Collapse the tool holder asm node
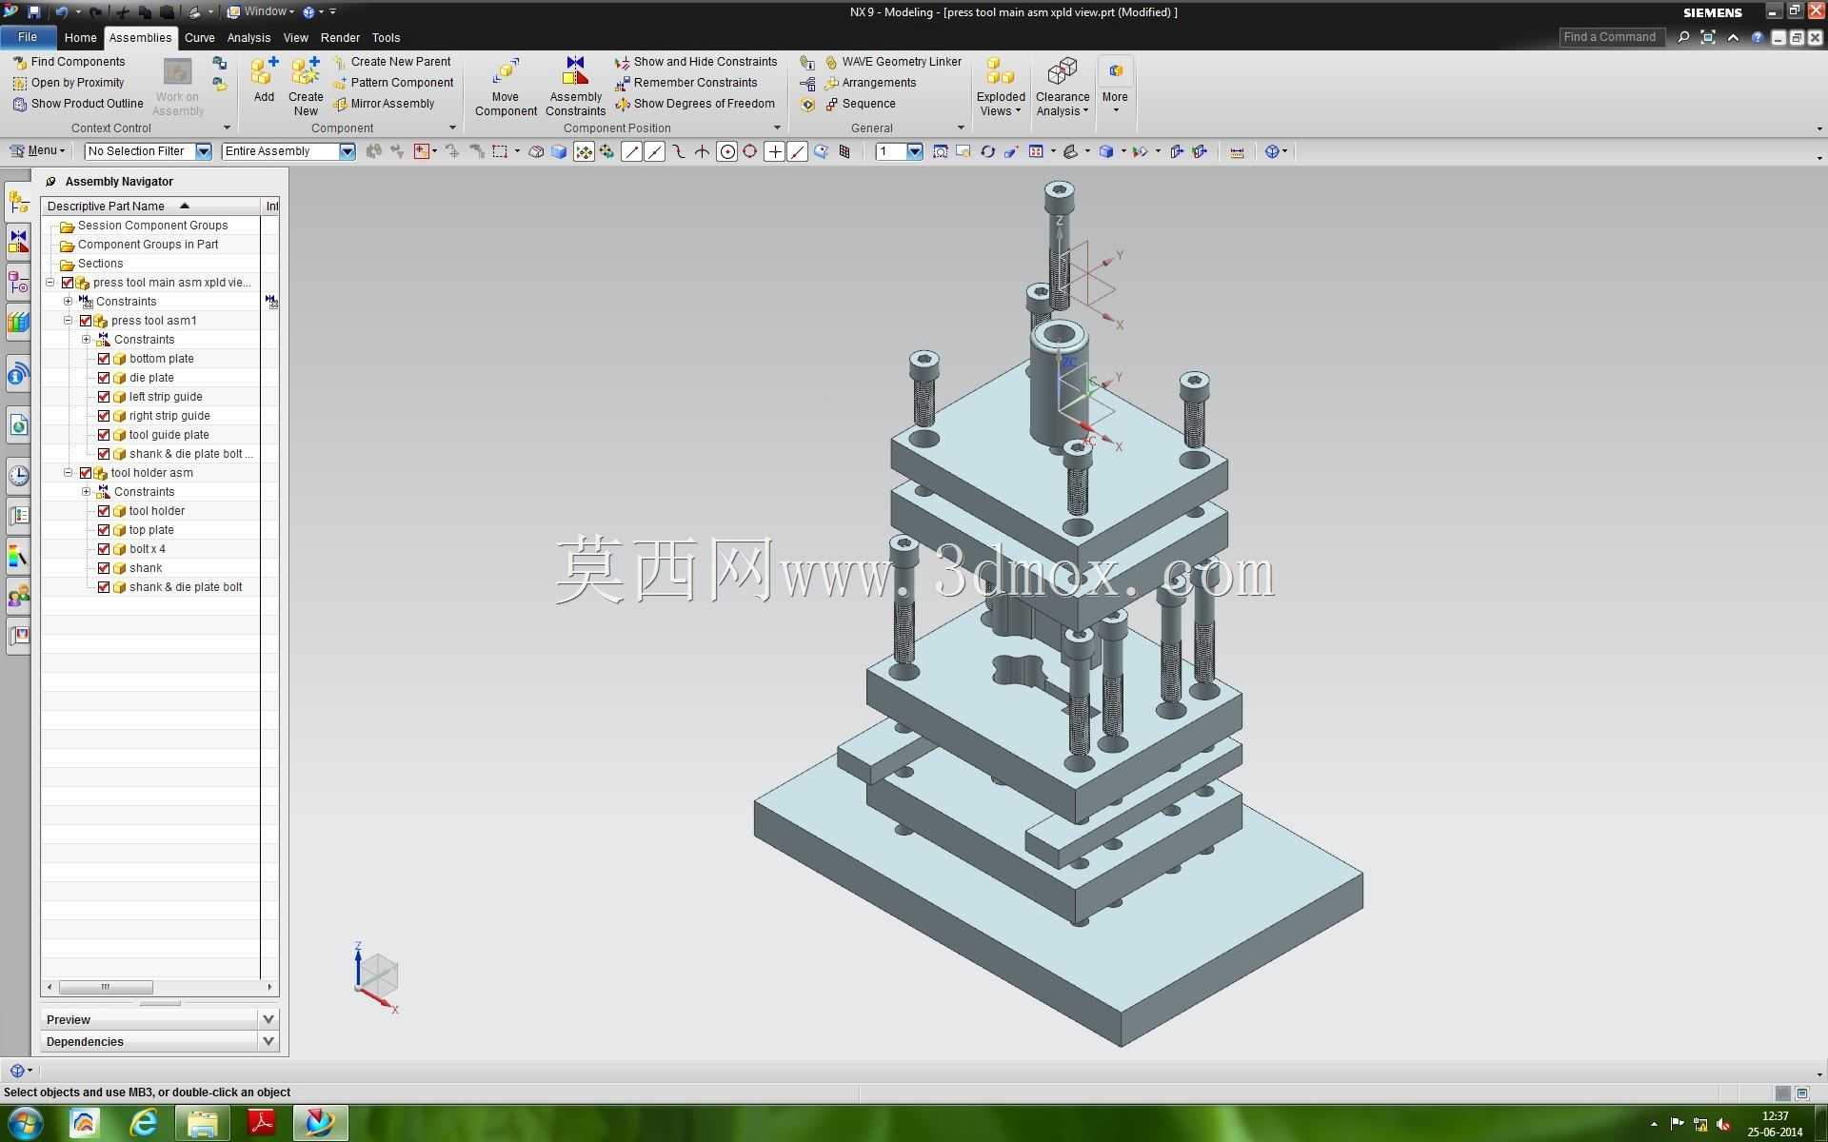Image resolution: width=1828 pixels, height=1142 pixels. pos(69,473)
